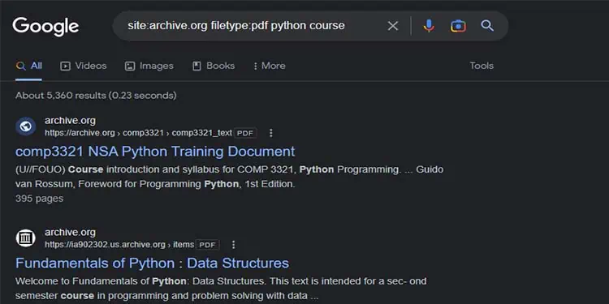Viewport: 609px width, 304px height.
Task: Click the snippet mentioning Guido van Rossum
Action: (229, 177)
